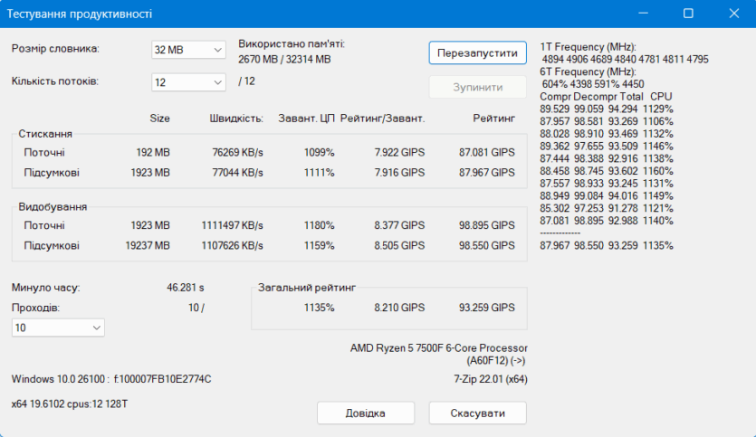Expand the thread count dropdown showing 12
This screenshot has width=756, height=437.
tap(188, 82)
